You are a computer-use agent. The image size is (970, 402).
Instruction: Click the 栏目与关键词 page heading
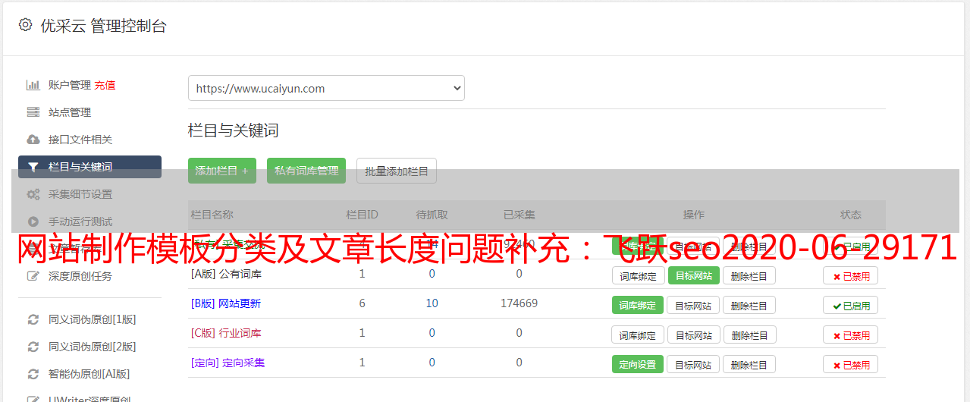point(234,130)
